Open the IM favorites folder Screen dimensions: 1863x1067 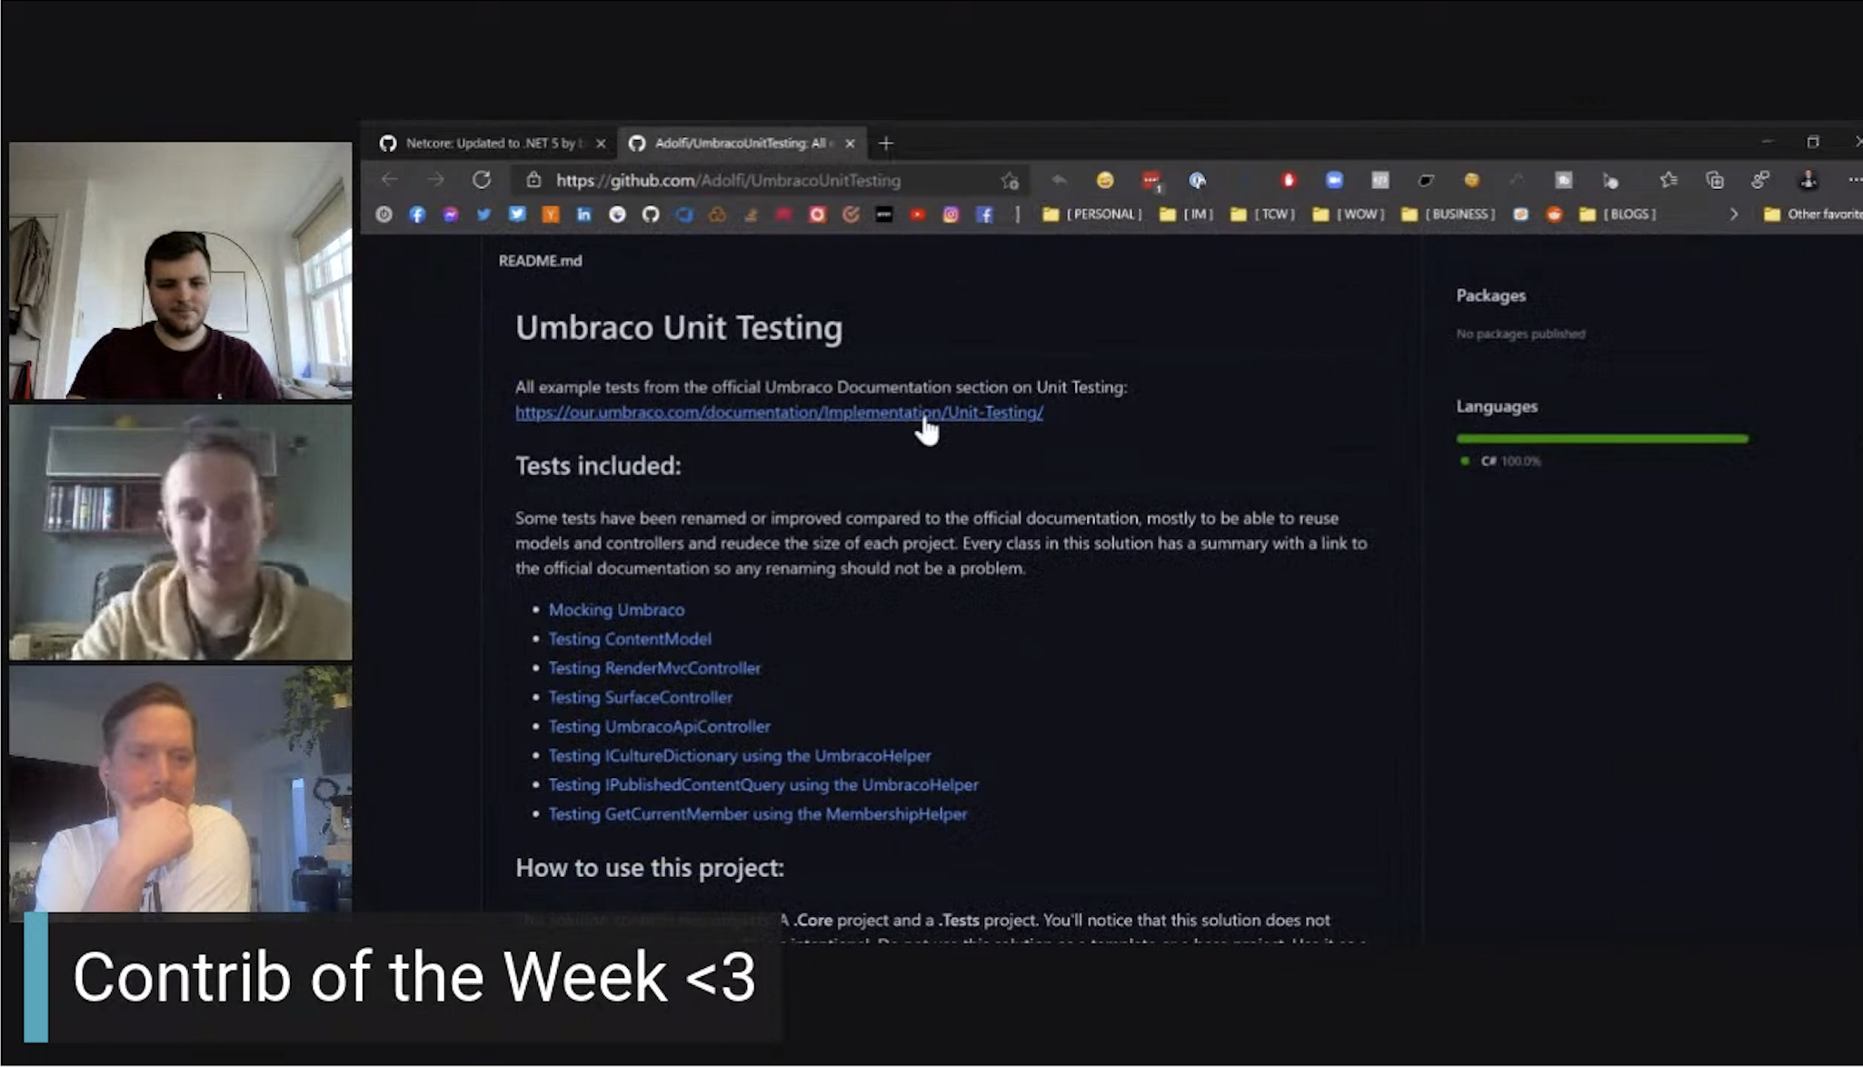(1186, 214)
